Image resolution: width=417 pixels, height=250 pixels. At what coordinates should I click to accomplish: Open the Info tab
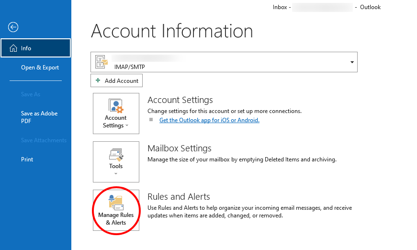[x=35, y=48]
